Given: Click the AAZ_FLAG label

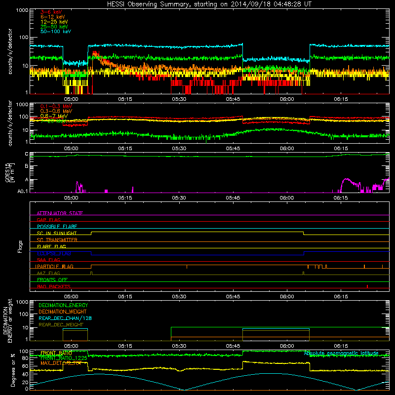Looking at the screenshot, I should 48,273.
